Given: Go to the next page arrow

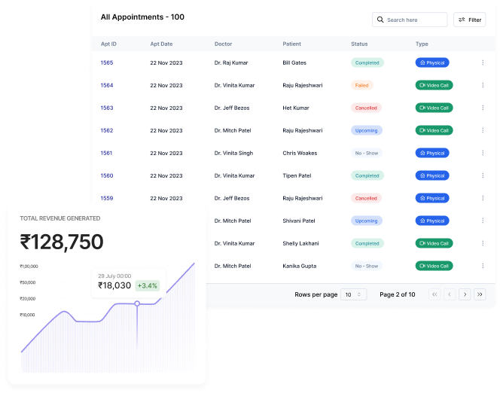Looking at the screenshot, I should tap(465, 294).
